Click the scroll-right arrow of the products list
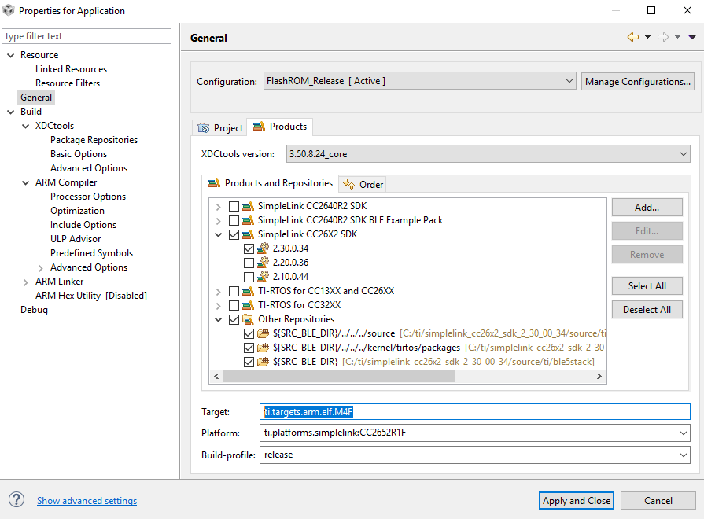 tap(599, 376)
